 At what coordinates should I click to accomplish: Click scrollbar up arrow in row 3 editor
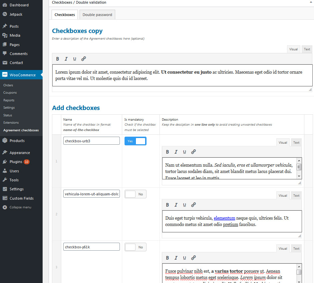pyautogui.click(x=299, y=267)
